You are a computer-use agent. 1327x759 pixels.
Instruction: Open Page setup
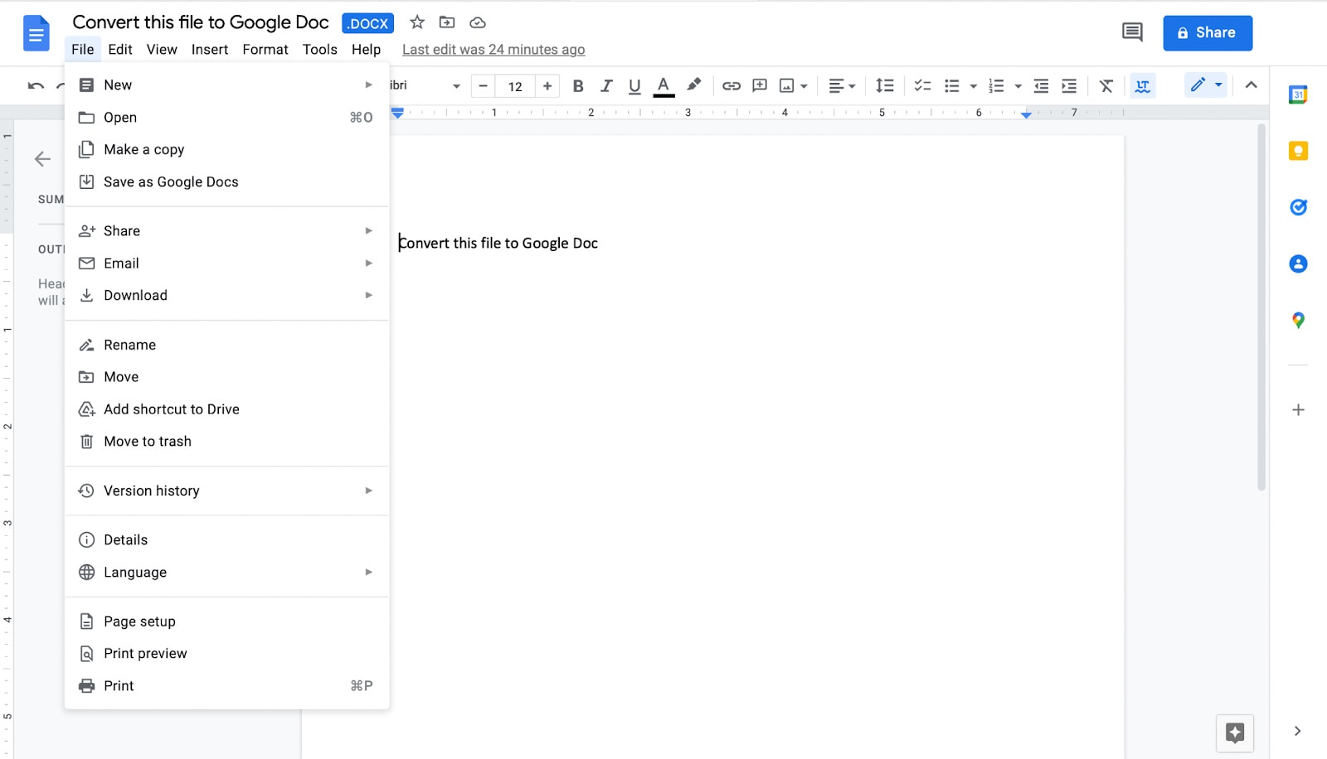click(226, 621)
